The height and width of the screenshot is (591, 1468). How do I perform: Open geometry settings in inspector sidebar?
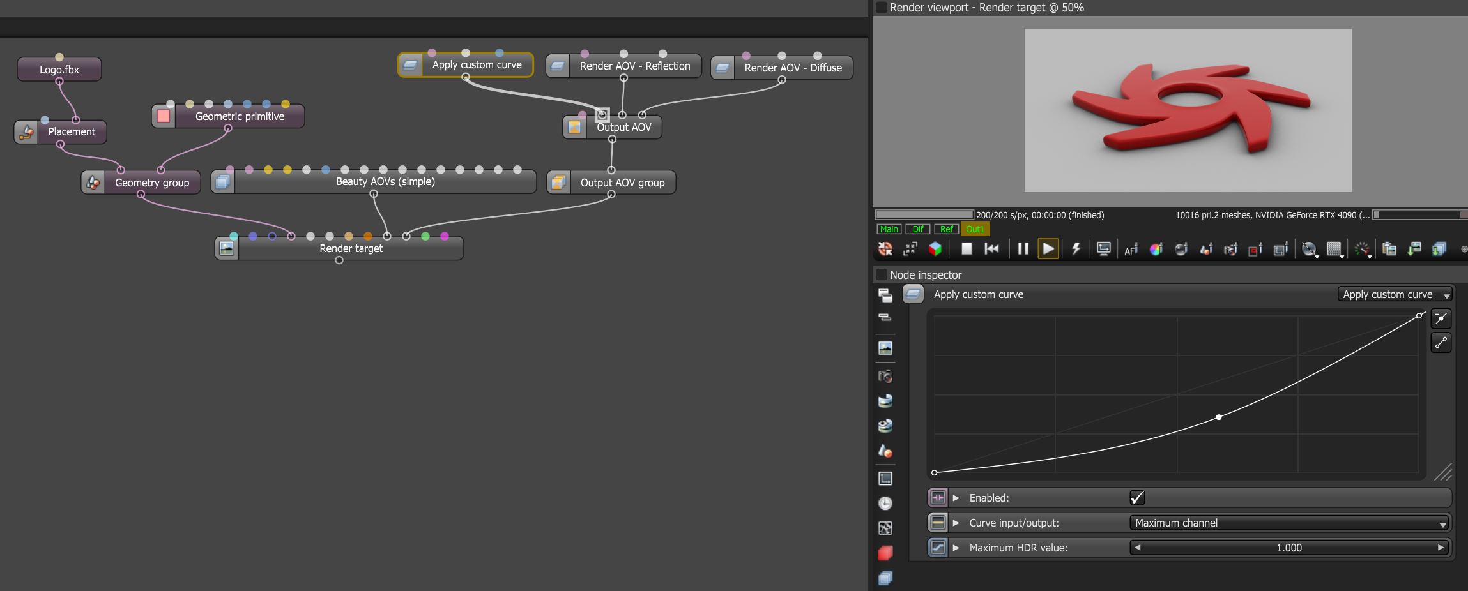coord(885,451)
